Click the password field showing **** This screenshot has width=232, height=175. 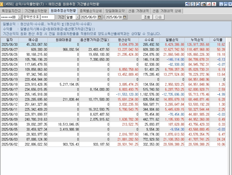48,17
